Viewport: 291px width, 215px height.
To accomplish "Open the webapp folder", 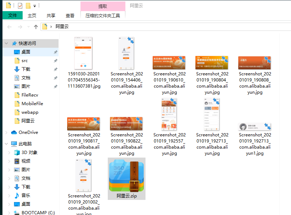I will [x=30, y=112].
